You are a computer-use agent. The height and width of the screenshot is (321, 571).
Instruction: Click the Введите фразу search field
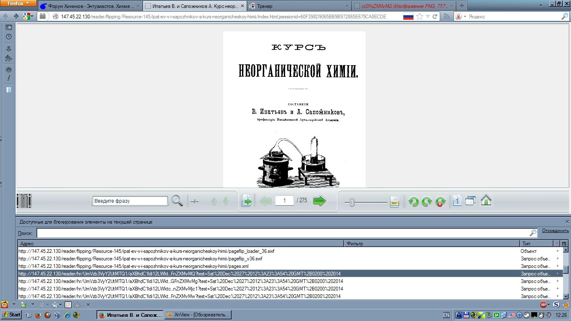(x=130, y=201)
